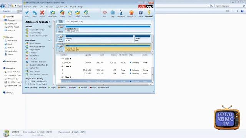Click the Hide Partition operation icon

27,56
